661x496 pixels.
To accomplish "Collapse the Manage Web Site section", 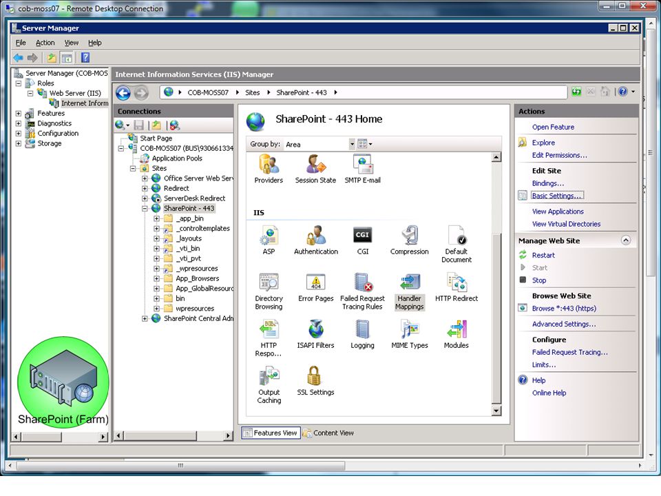I will (x=626, y=240).
